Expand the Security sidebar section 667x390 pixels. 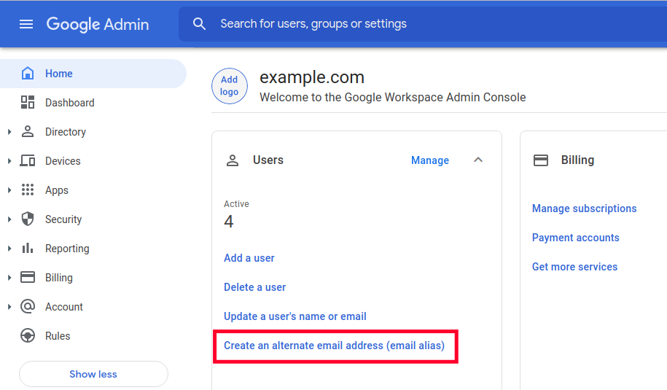coord(9,219)
